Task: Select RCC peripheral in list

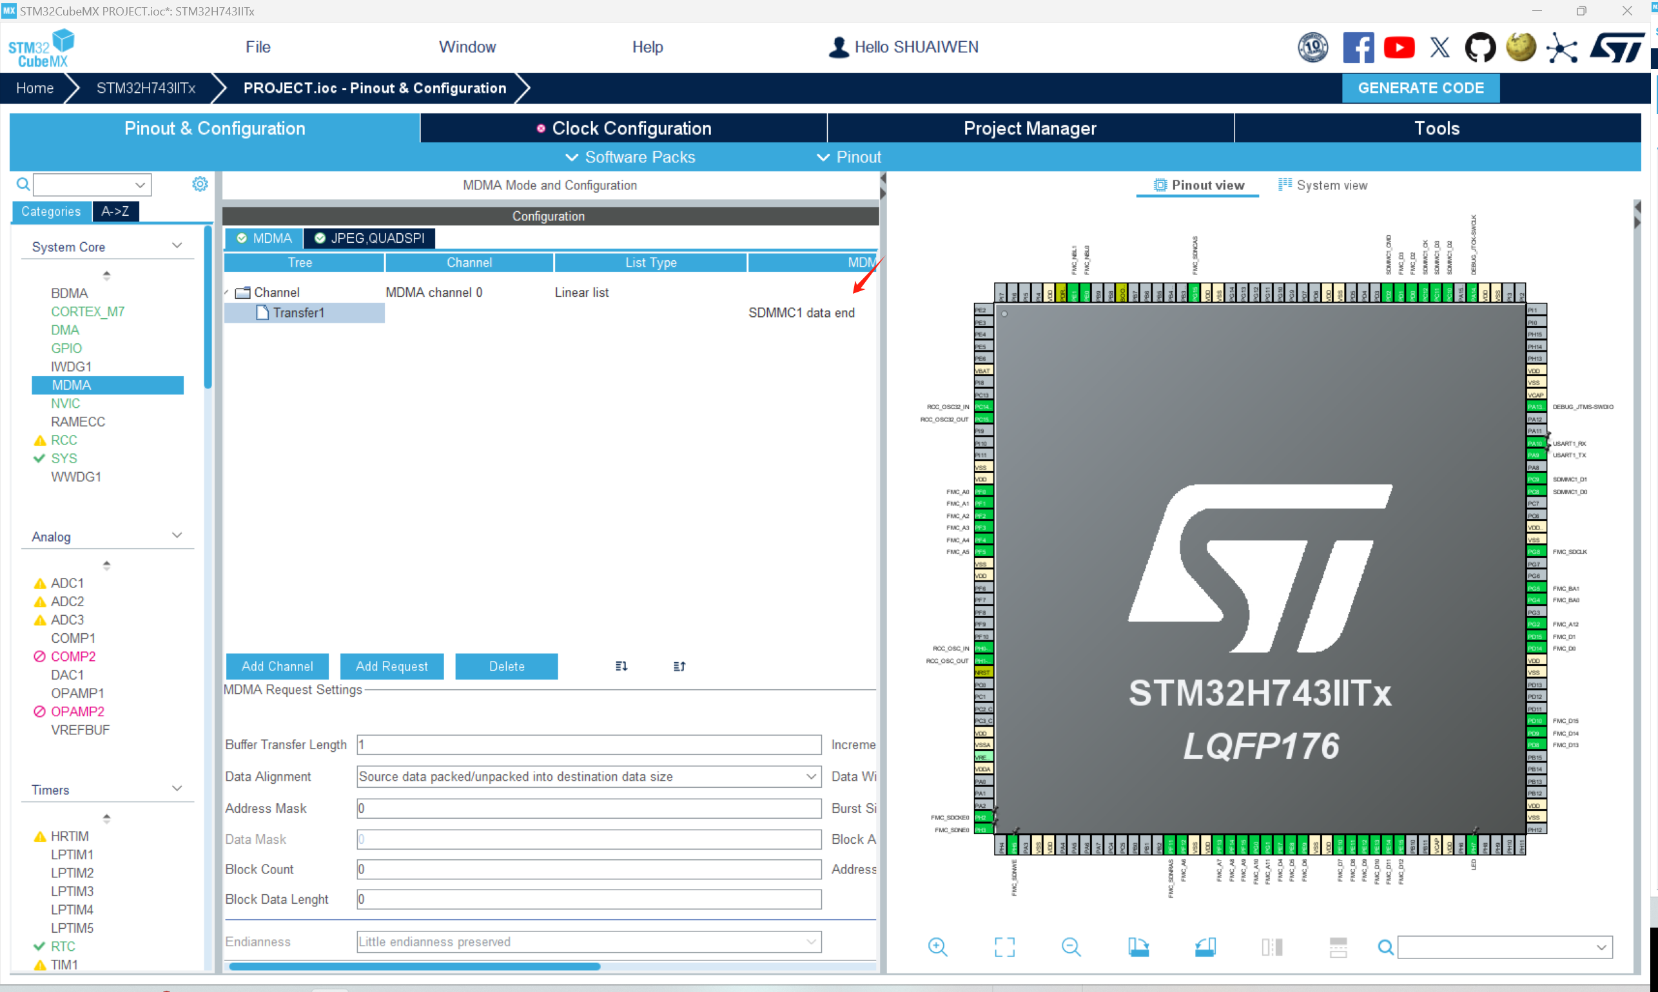Action: 64,440
